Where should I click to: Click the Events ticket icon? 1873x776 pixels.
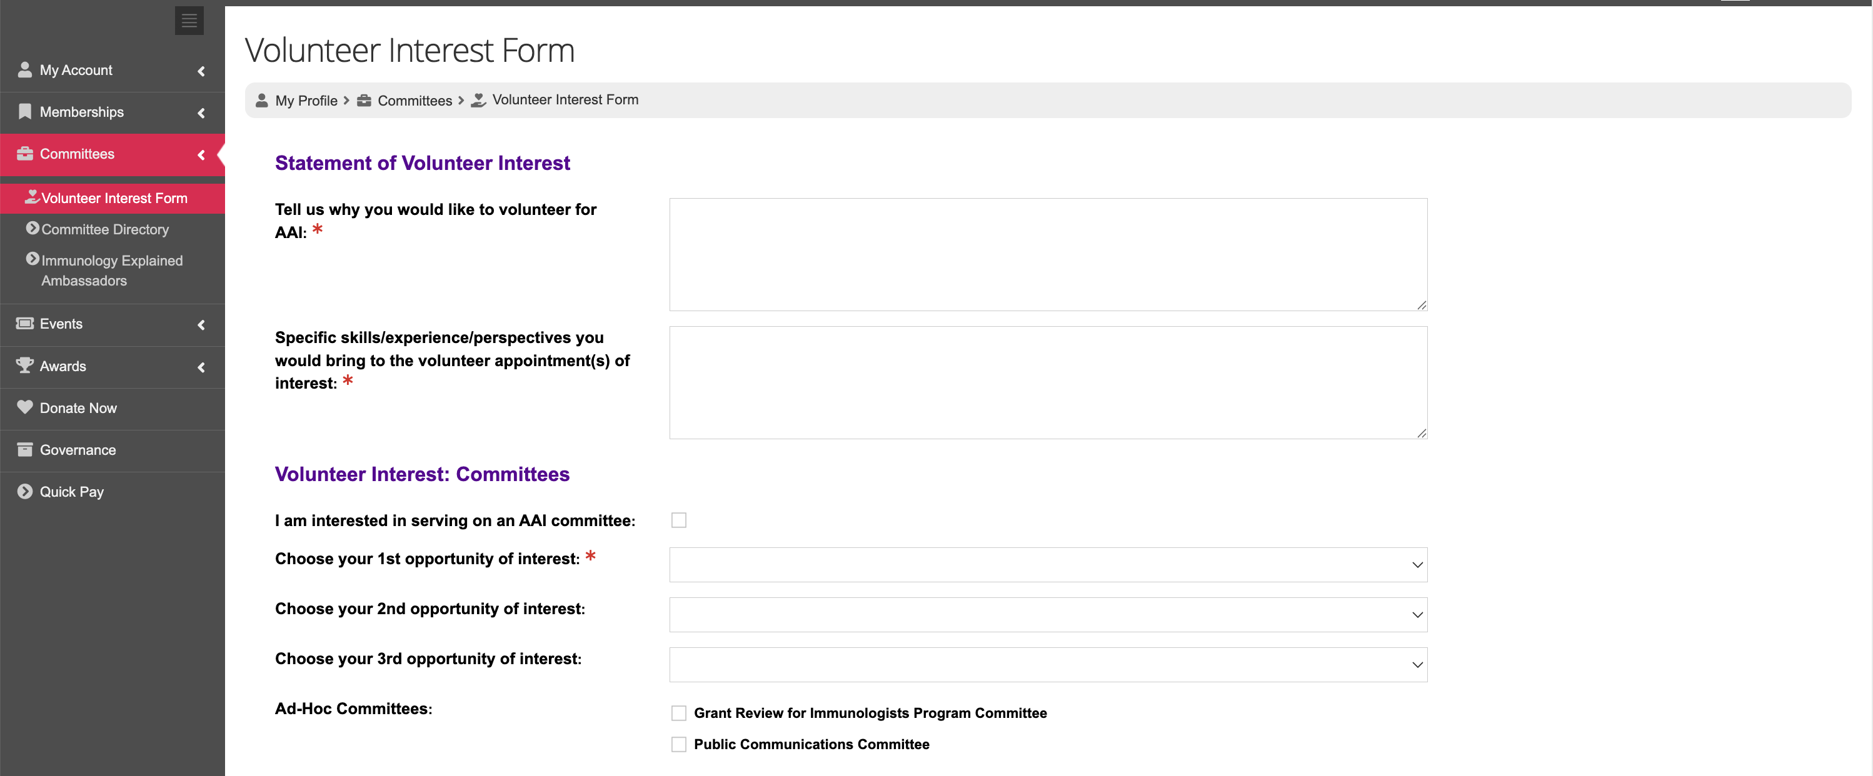coord(25,324)
